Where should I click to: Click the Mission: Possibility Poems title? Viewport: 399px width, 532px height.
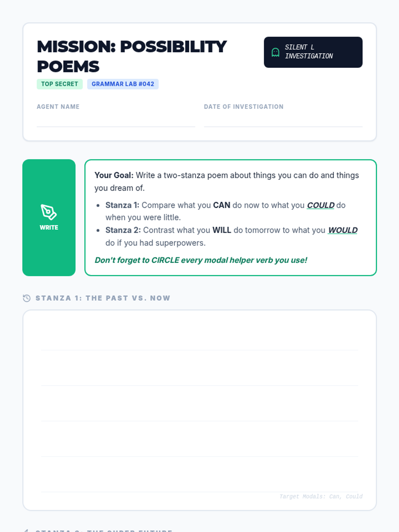tap(132, 57)
